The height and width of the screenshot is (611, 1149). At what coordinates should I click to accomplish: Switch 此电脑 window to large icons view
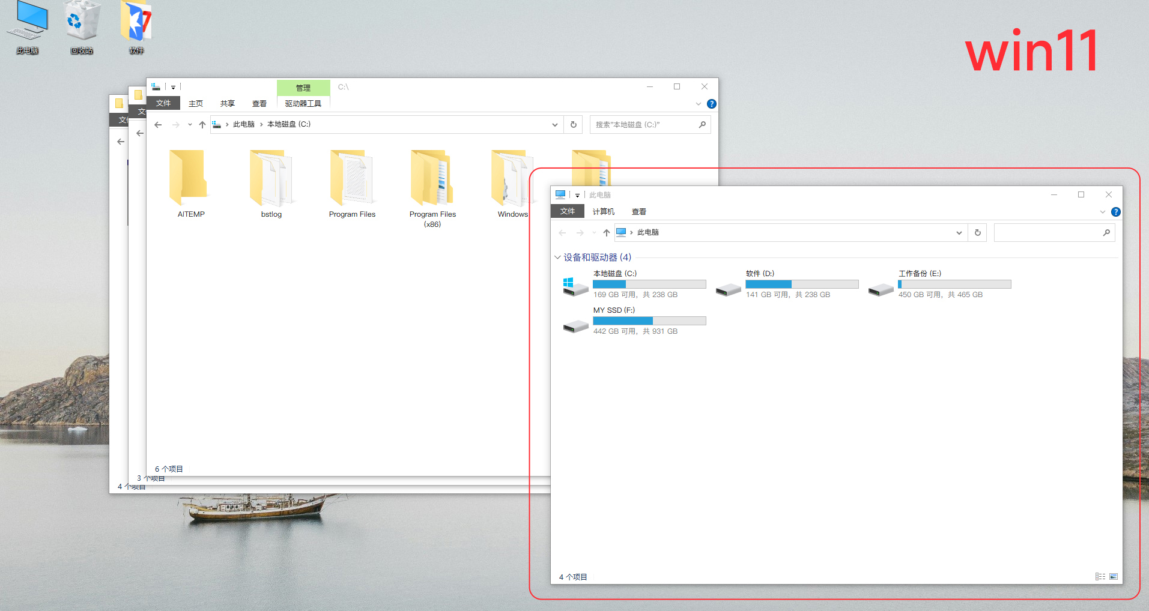[x=1114, y=577]
